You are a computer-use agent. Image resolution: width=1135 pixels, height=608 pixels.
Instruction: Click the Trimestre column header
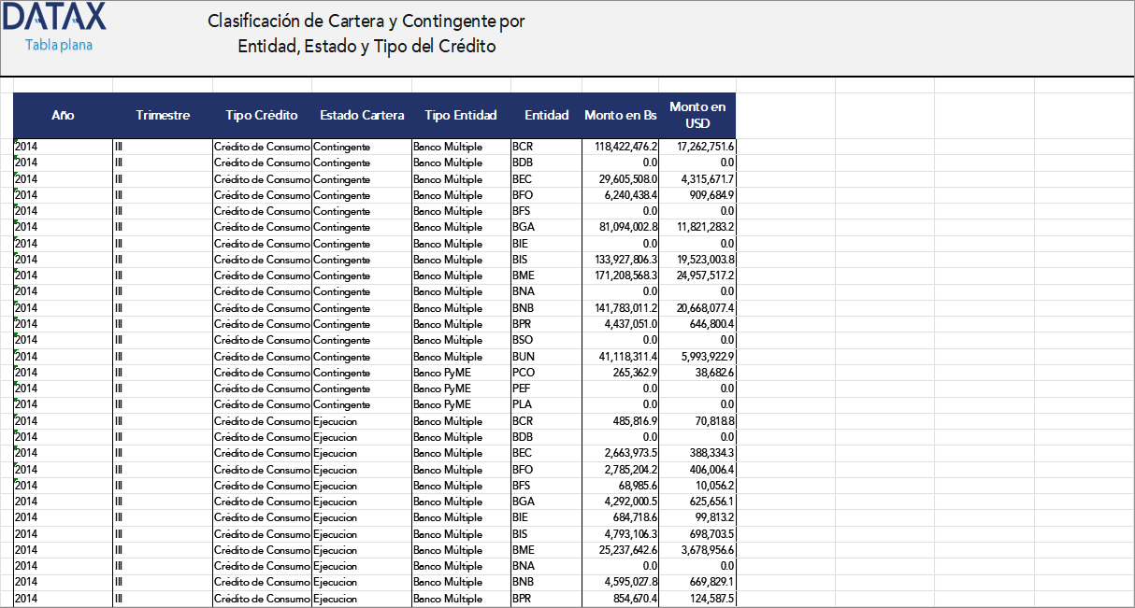163,115
